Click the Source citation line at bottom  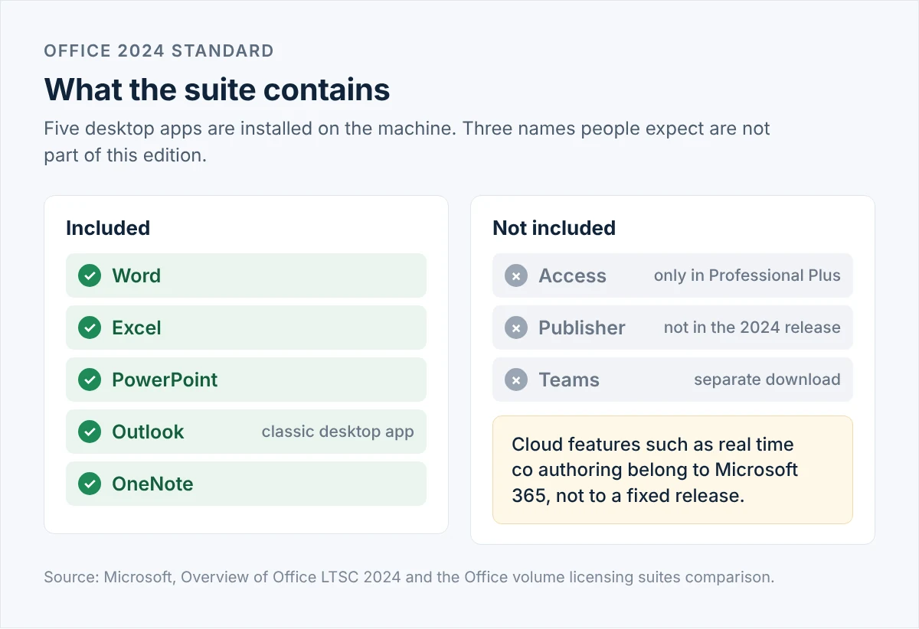[x=410, y=577]
